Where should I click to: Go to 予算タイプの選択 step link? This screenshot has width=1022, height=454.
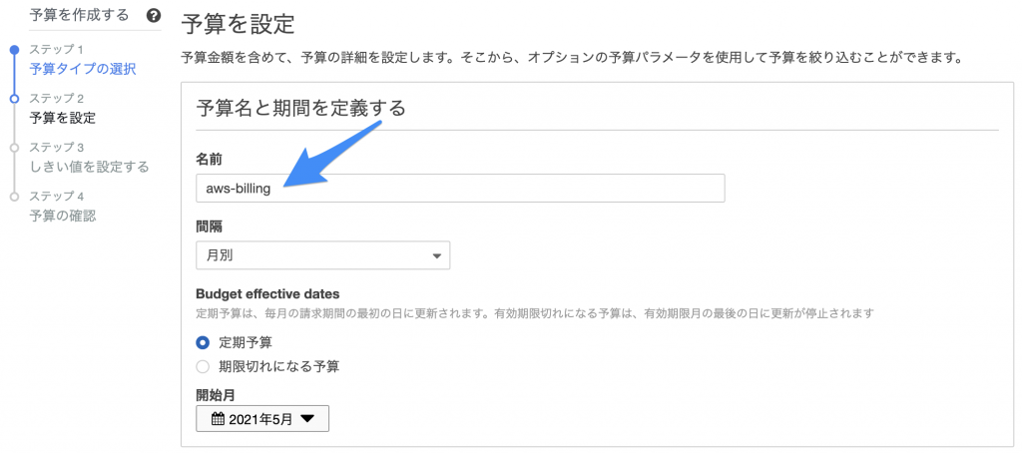pos(83,69)
